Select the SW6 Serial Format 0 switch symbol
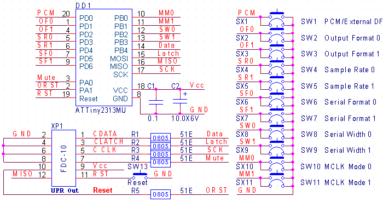 pyautogui.click(x=277, y=100)
